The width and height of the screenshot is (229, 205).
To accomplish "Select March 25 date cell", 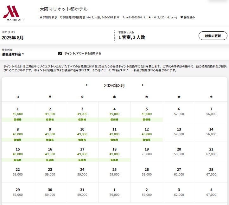I will [x=115, y=172].
